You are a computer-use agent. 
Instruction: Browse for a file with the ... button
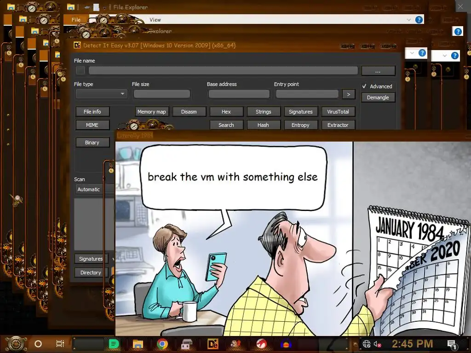(378, 71)
